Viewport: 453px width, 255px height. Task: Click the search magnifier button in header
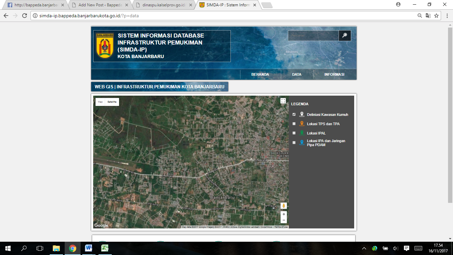point(345,36)
